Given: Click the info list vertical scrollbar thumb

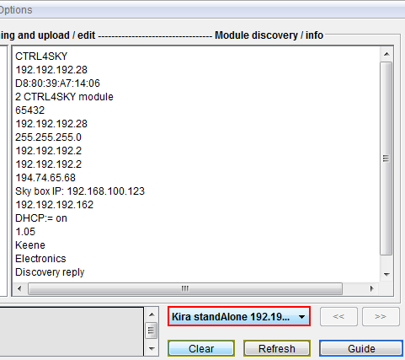Looking at the screenshot, I should pos(386,159).
